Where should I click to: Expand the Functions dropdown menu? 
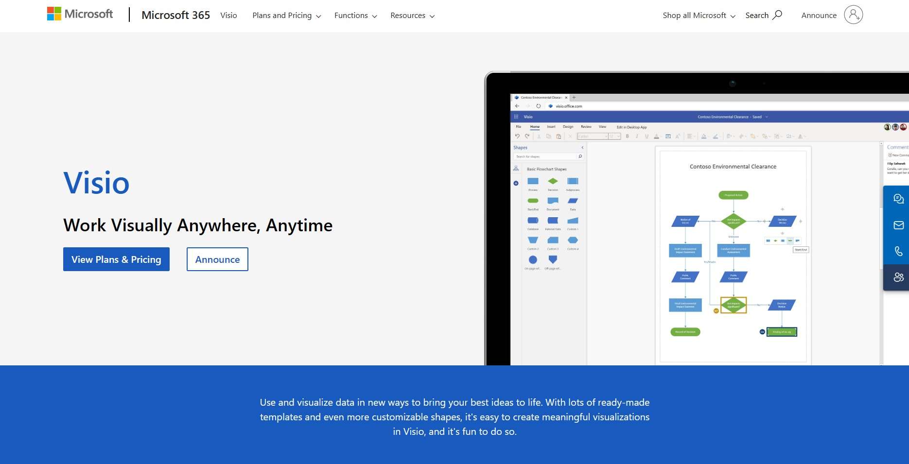pyautogui.click(x=356, y=16)
